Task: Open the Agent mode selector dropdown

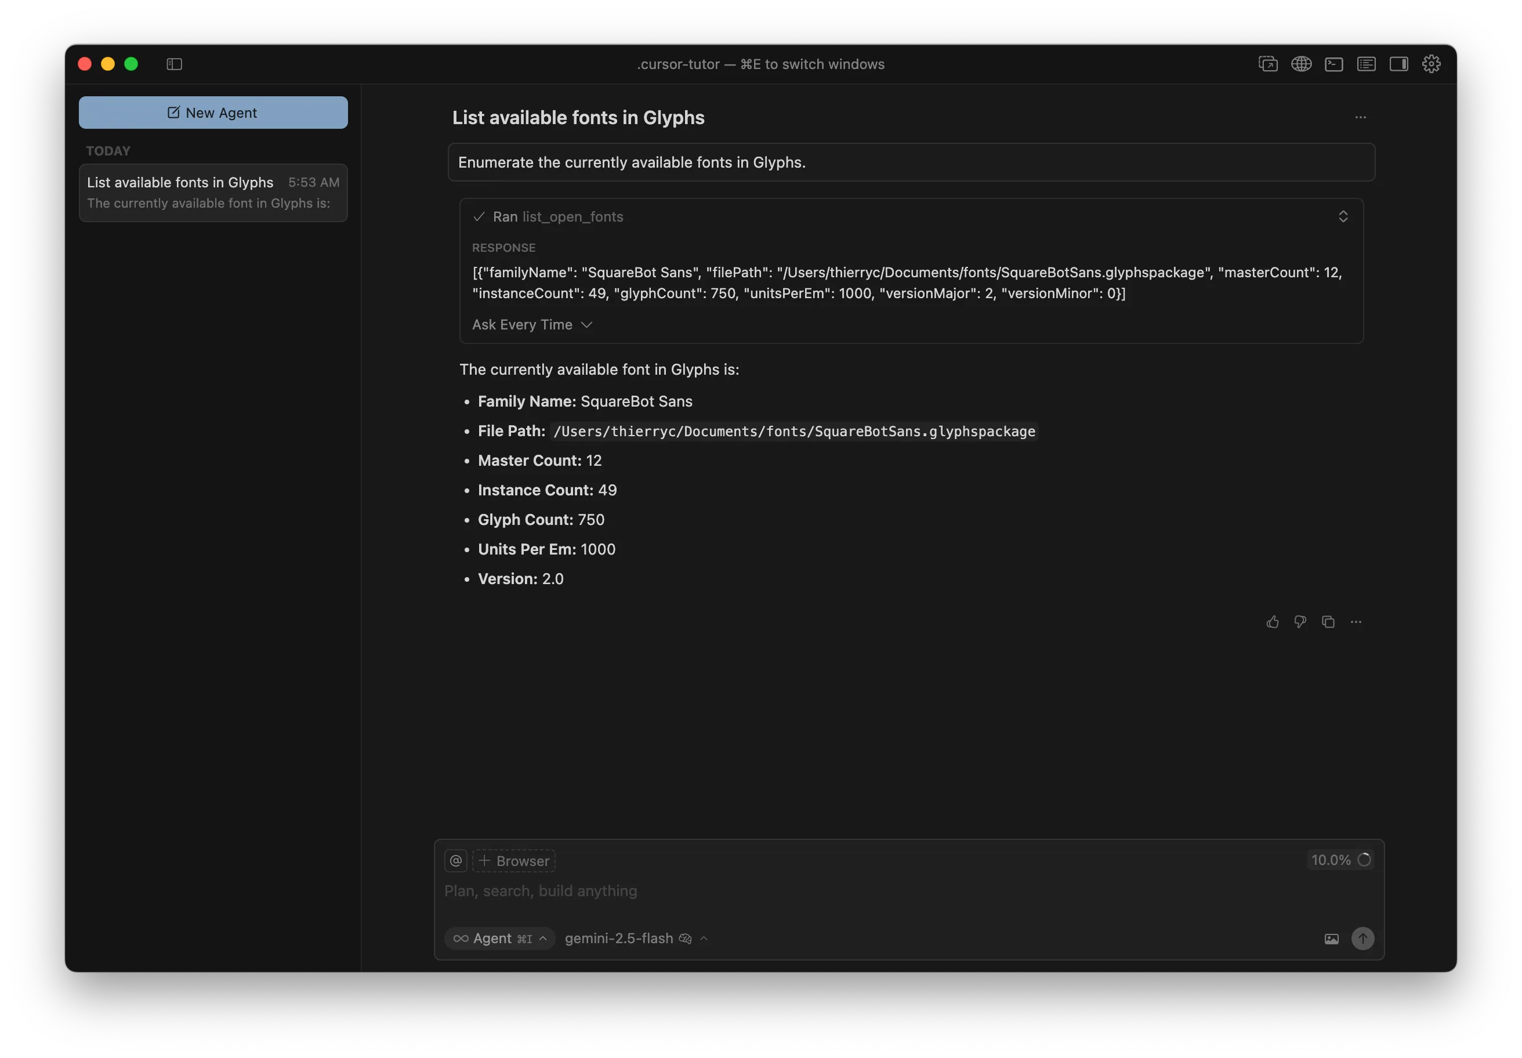Action: tap(500, 939)
